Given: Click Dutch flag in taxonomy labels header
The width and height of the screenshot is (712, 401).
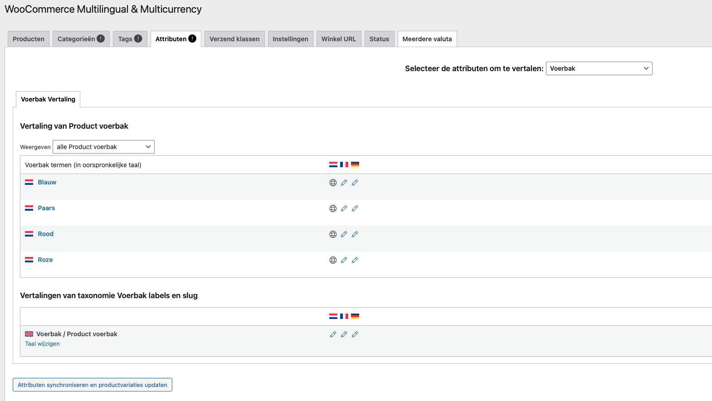Looking at the screenshot, I should (x=333, y=316).
